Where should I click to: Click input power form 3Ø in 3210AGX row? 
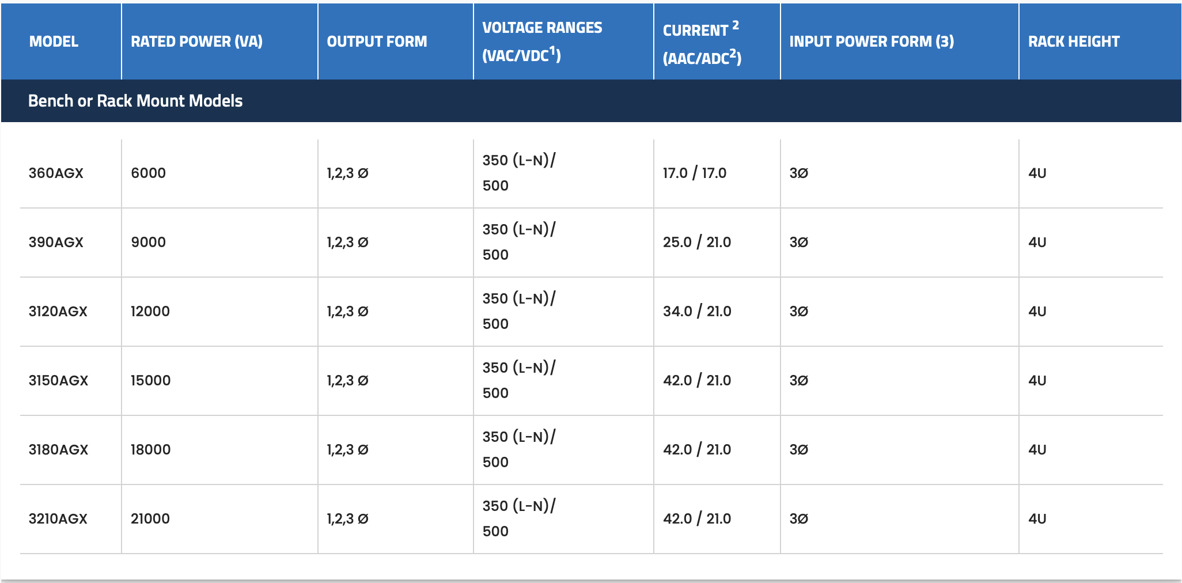pos(798,518)
